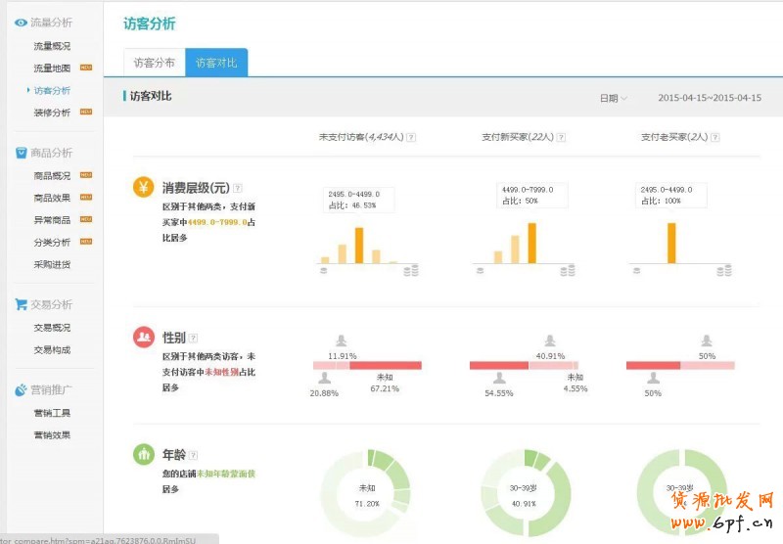Click the cart icon beside 交易分析

[21, 304]
